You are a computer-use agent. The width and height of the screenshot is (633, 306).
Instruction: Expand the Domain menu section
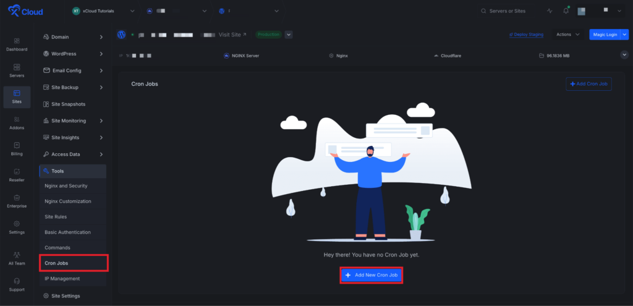point(72,37)
